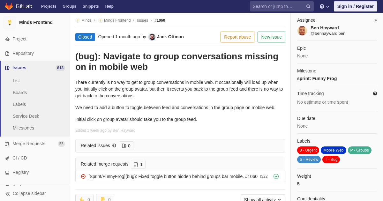Open the Groups menu
Screen dimensions: 383x201
(x=69, y=6)
